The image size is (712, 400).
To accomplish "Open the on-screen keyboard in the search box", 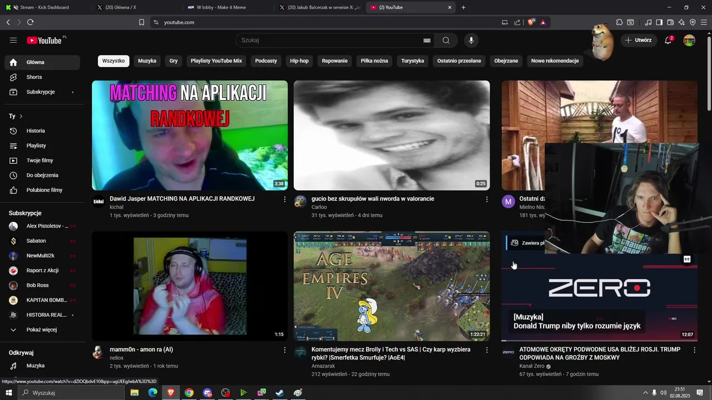I will click(427, 40).
